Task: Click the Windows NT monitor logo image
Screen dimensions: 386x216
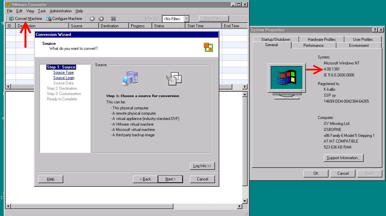Action: tap(287, 81)
